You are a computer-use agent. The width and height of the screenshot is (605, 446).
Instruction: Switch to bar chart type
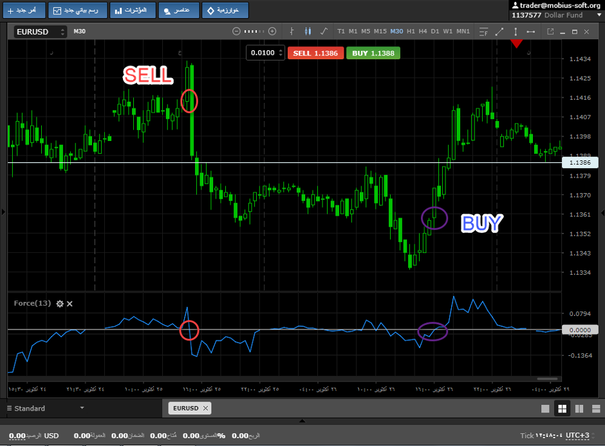tap(292, 32)
